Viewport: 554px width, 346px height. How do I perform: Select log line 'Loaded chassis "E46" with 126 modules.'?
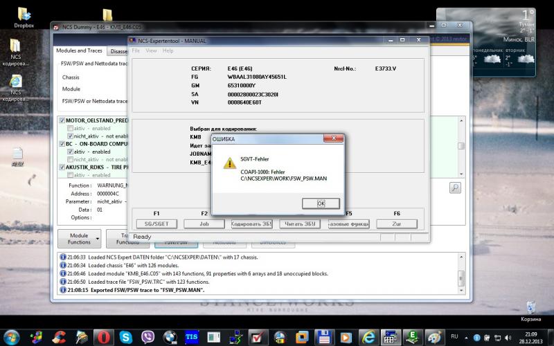pyautogui.click(x=134, y=265)
